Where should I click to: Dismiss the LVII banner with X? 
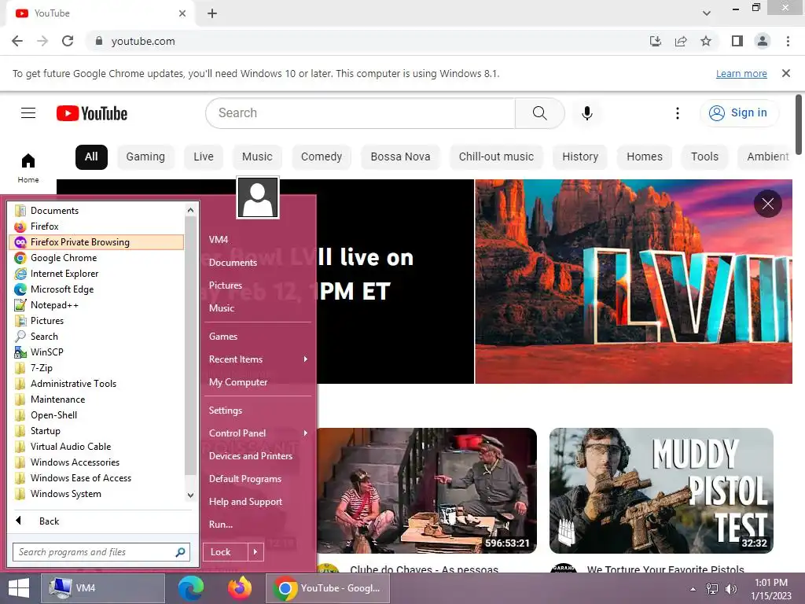pyautogui.click(x=768, y=204)
